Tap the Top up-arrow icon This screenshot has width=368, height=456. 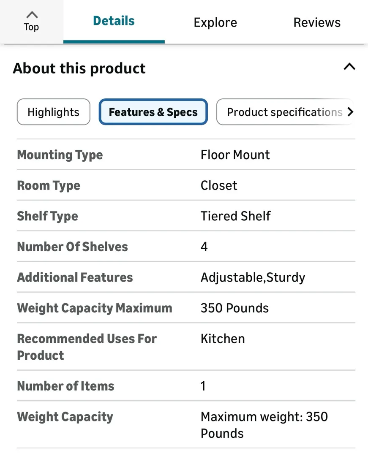pyautogui.click(x=32, y=15)
